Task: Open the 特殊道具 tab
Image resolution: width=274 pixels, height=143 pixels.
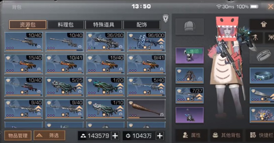Action: [x=104, y=25]
